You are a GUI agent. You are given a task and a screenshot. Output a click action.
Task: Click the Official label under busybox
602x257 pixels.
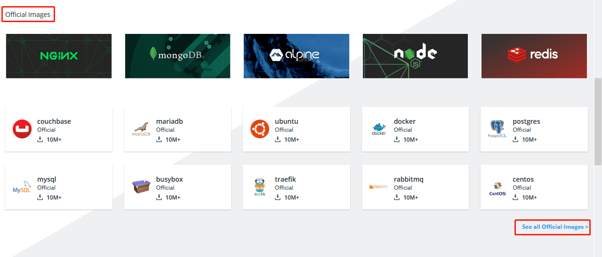point(165,188)
